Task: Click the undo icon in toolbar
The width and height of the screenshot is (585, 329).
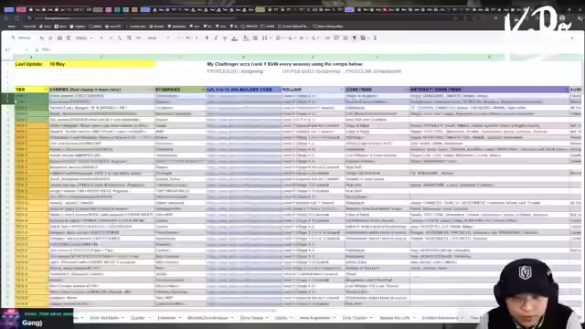Action: (x=42, y=38)
